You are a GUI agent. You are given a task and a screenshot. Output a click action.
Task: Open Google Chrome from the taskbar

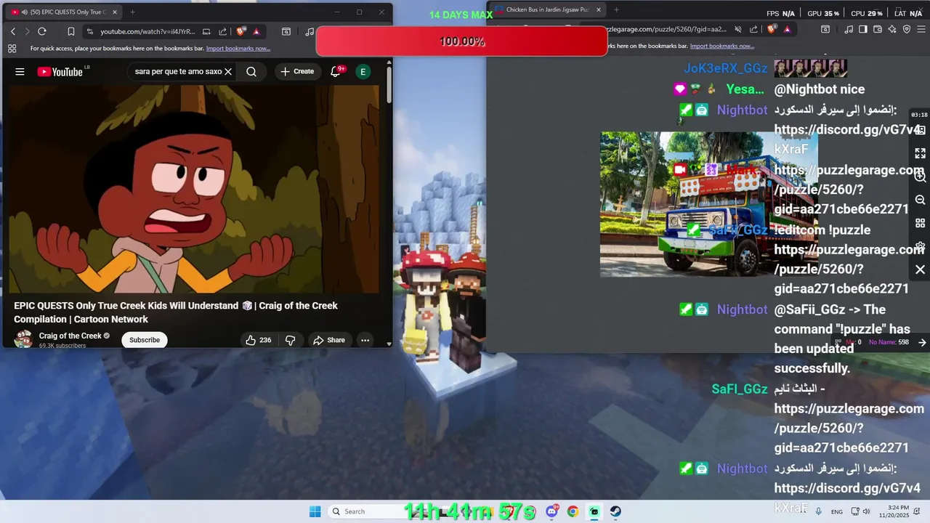click(x=573, y=511)
